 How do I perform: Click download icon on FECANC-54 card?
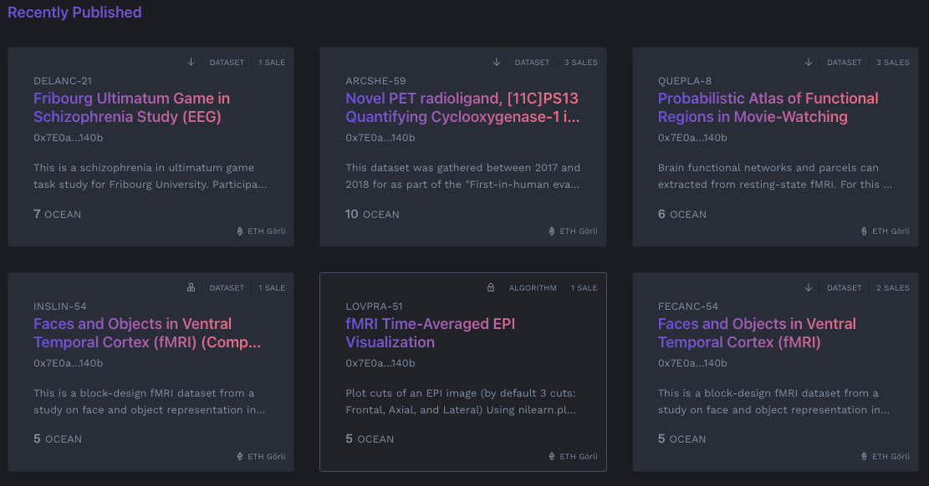(809, 288)
